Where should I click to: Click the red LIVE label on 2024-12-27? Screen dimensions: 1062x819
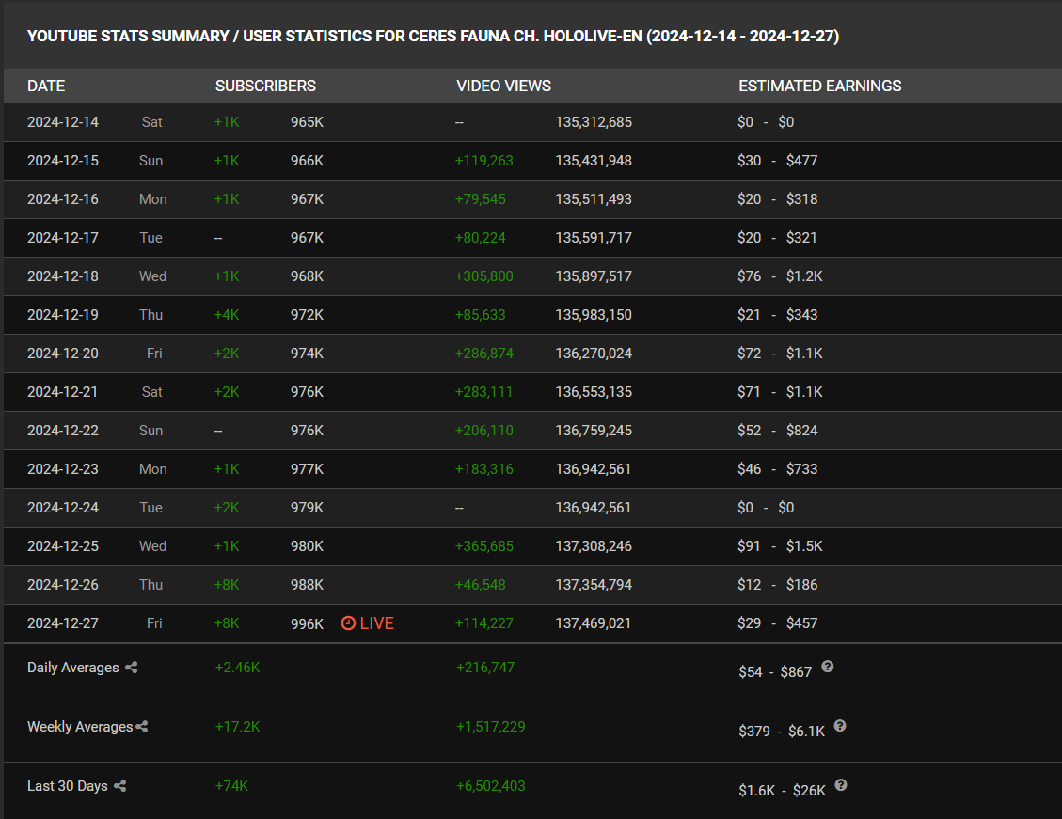click(x=376, y=623)
